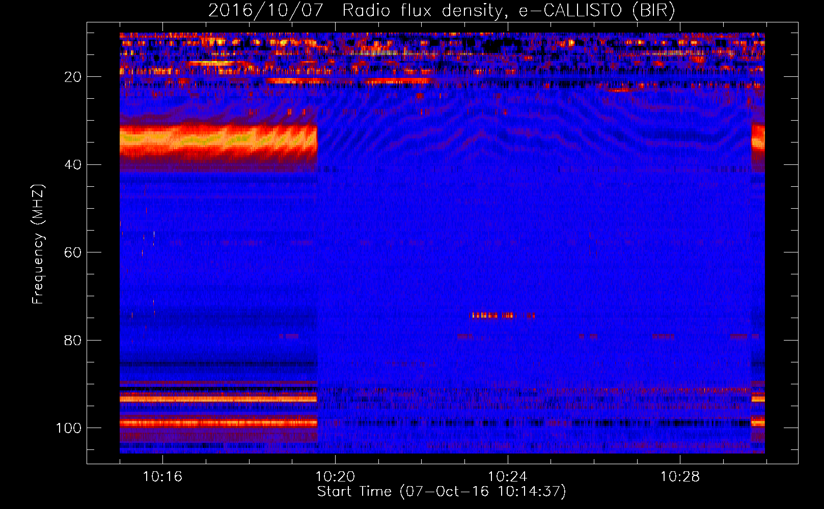Click the 'Frequency (MHZ)' axis label

(38, 244)
